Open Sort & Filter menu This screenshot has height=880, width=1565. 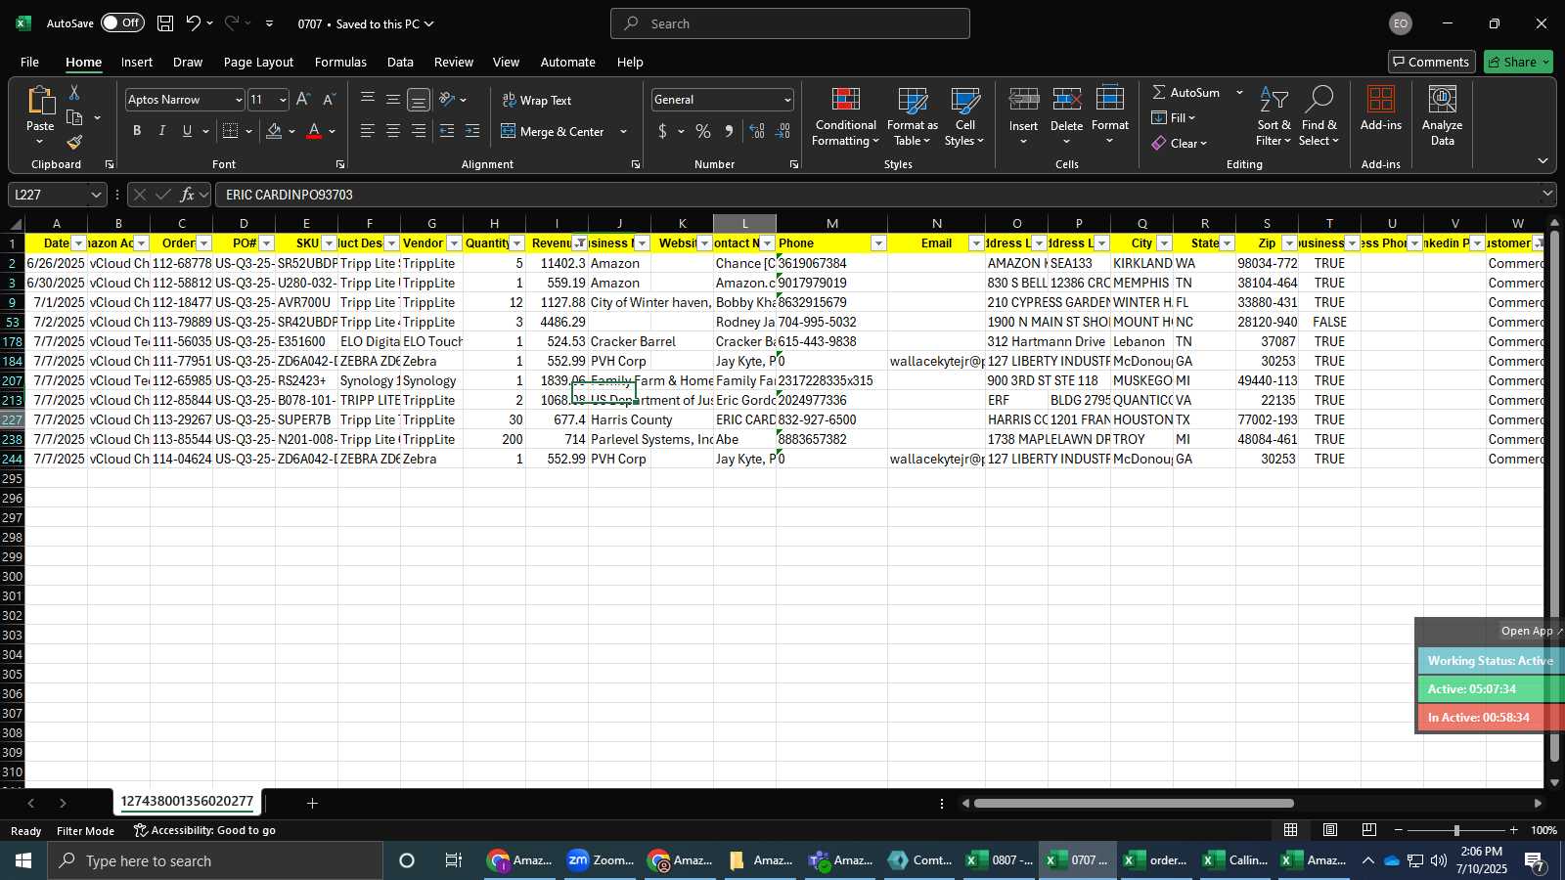point(1274,116)
